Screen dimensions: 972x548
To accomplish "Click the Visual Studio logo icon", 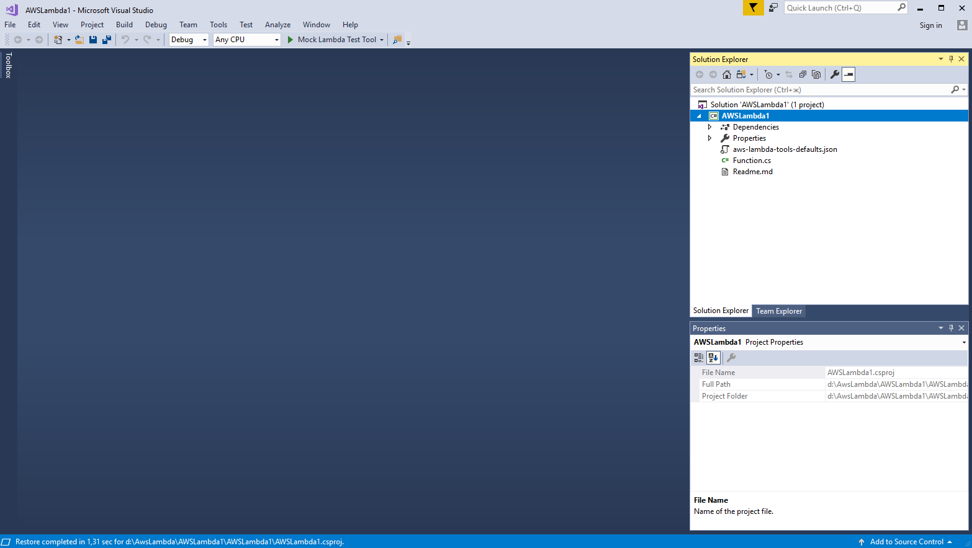I will pyautogui.click(x=11, y=9).
